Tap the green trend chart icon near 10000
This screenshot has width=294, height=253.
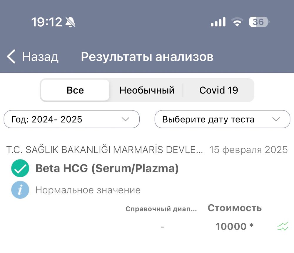coord(283,226)
